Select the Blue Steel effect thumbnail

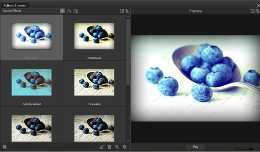32,36
